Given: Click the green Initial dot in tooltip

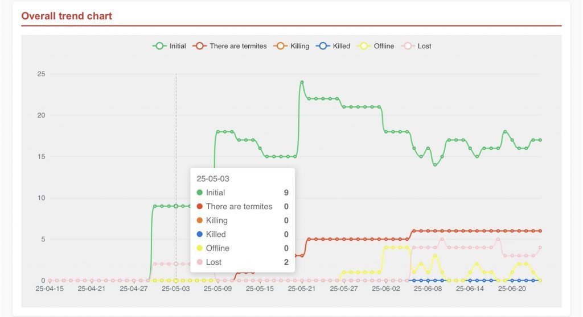Looking at the screenshot, I should 200,193.
